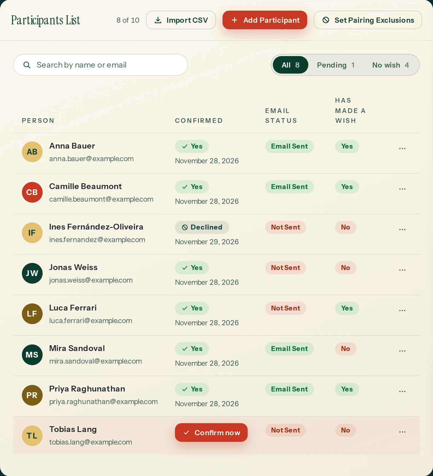This screenshot has height=476, width=433.
Task: Click the TL avatar for Tobias Lang
Action: pyautogui.click(x=32, y=436)
